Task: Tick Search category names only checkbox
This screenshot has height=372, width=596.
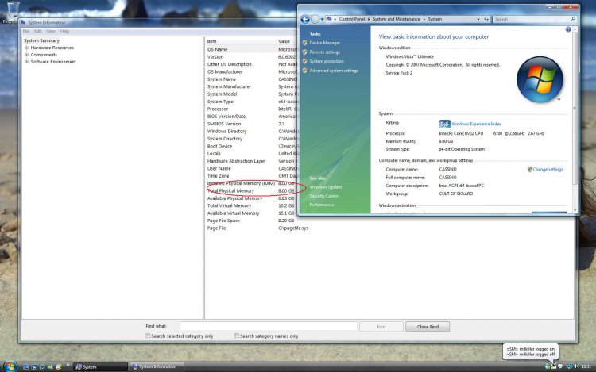Action: pos(237,336)
